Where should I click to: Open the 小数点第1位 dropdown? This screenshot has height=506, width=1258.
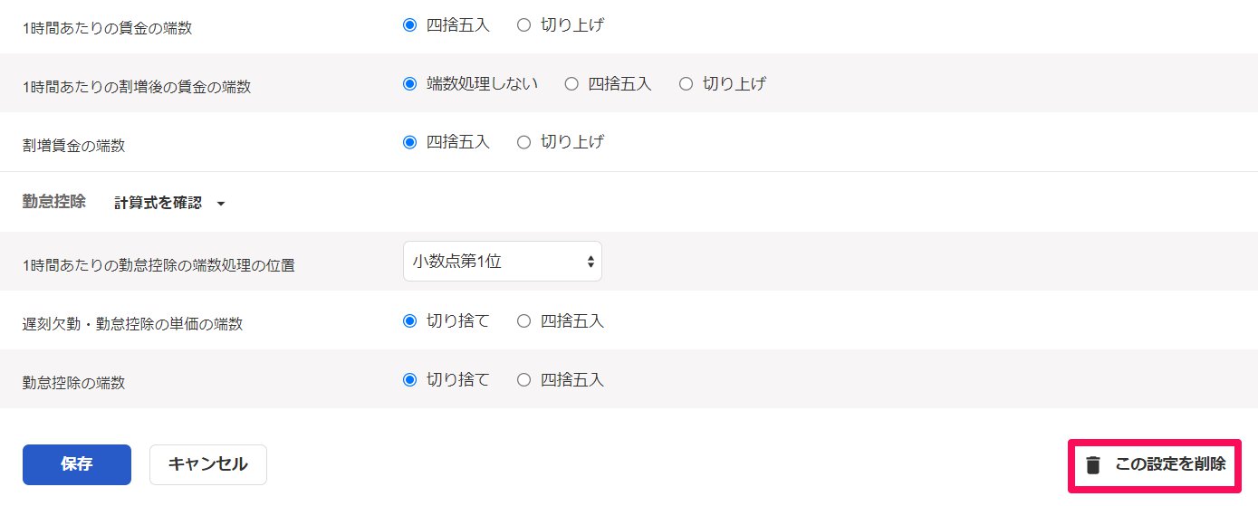click(502, 262)
